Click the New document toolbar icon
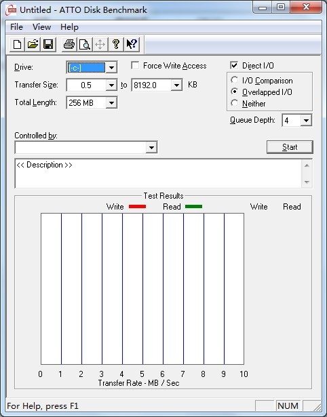The height and width of the screenshot is (417, 327). (x=17, y=44)
